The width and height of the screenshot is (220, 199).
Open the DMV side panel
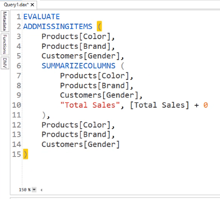coord(5,63)
